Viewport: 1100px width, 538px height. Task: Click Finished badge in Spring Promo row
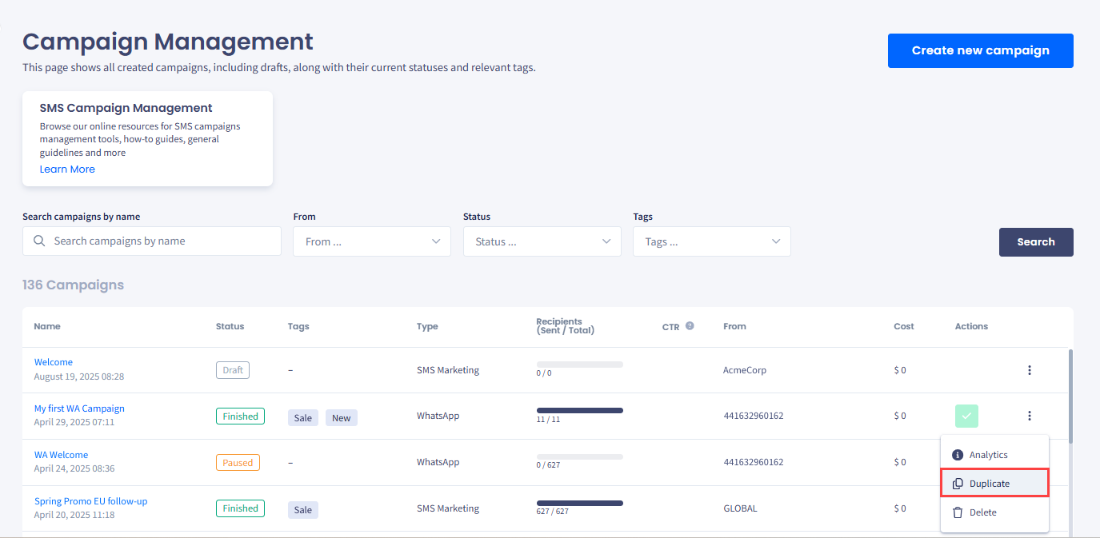point(240,508)
